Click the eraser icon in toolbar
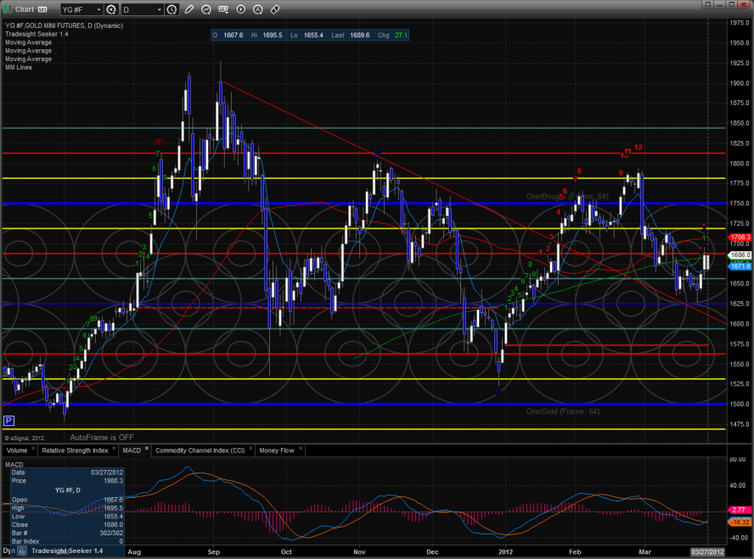Image resolution: width=754 pixels, height=559 pixels. pos(274,10)
